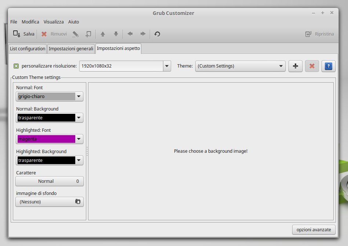The height and width of the screenshot is (246, 348).
Task: Switch to List configuration tab
Action: [28, 48]
